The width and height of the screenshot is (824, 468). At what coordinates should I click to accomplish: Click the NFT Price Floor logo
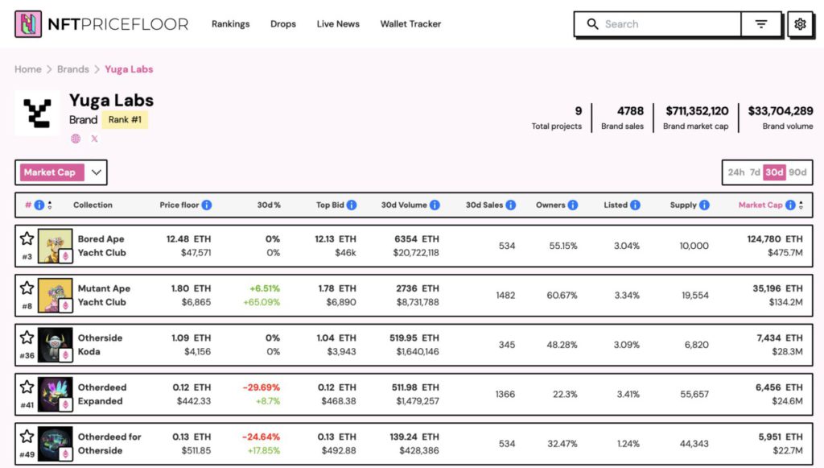click(101, 24)
